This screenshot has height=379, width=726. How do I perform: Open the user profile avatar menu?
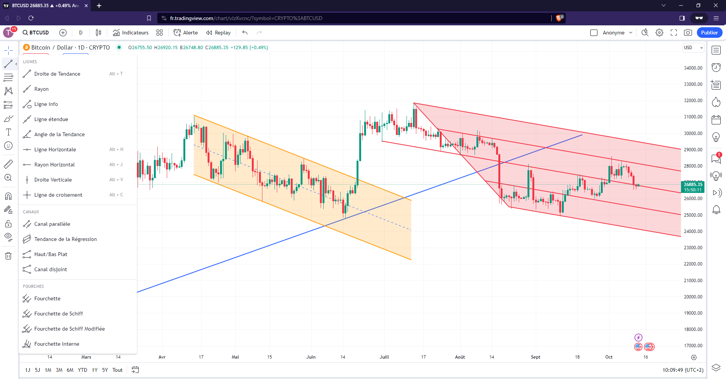tap(8, 33)
